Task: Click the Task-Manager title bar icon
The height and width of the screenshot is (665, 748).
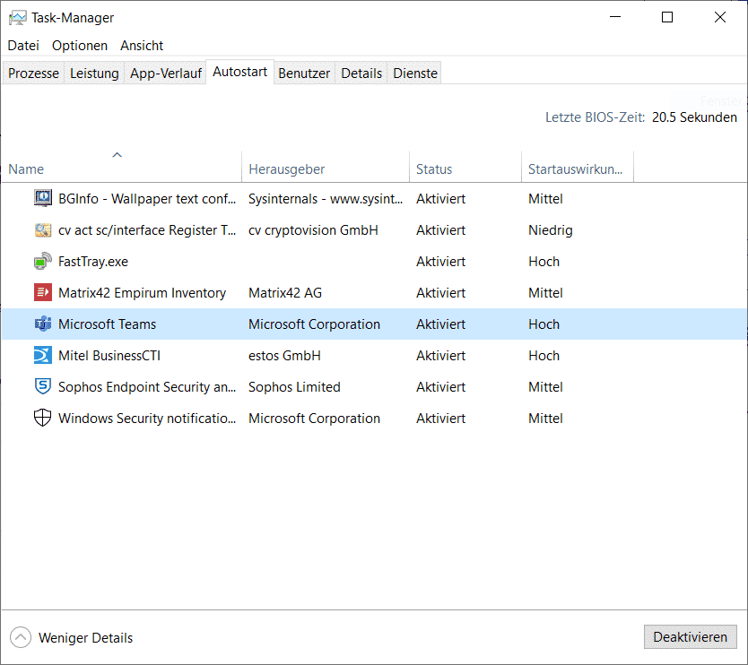Action: 18,18
